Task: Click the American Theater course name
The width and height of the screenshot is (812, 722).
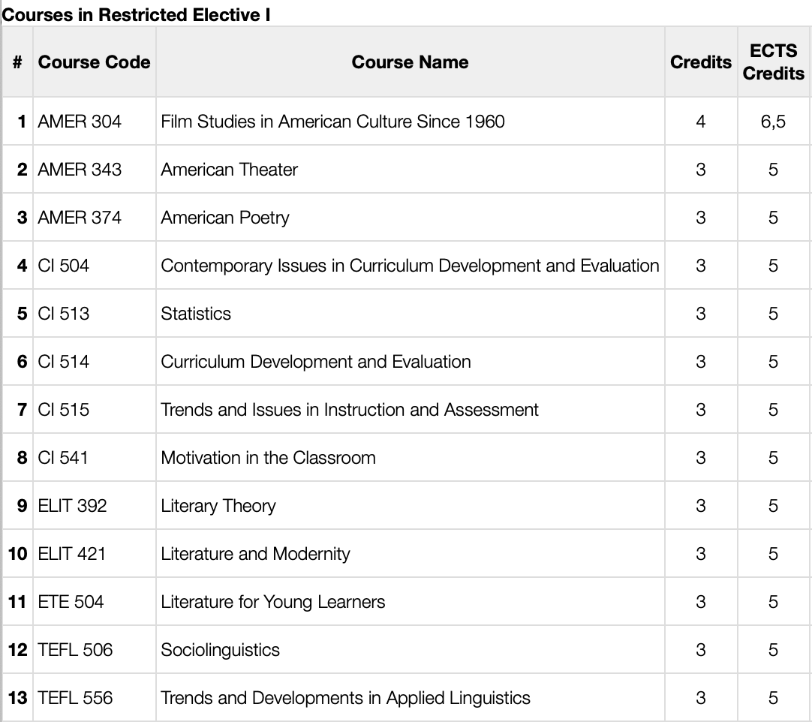Action: coord(229,170)
